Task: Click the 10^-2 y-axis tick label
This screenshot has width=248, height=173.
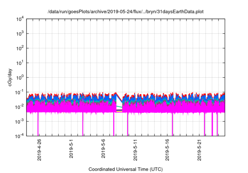Action: [x=20, y=107]
